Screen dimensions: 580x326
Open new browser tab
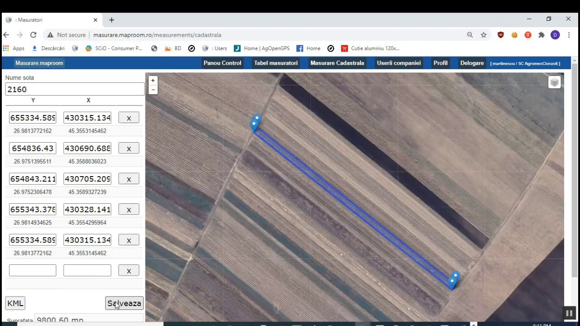click(x=111, y=20)
